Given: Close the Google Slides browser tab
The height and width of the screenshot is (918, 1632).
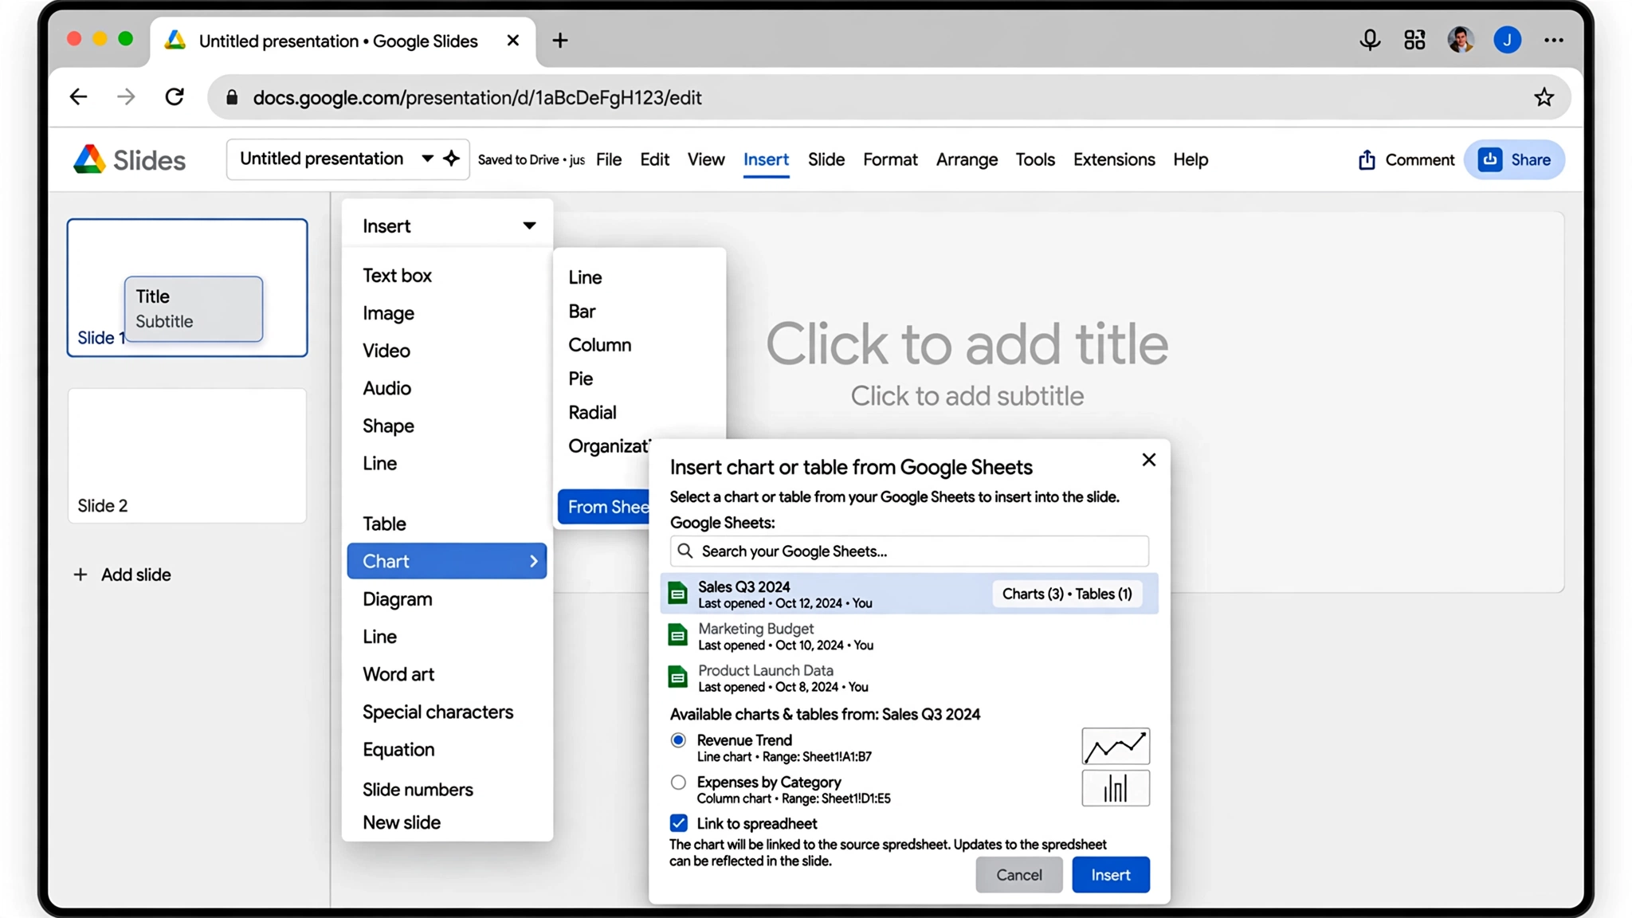Looking at the screenshot, I should [x=513, y=40].
